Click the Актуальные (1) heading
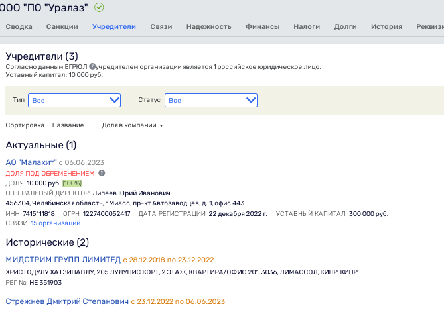The image size is (444, 310). [41, 145]
